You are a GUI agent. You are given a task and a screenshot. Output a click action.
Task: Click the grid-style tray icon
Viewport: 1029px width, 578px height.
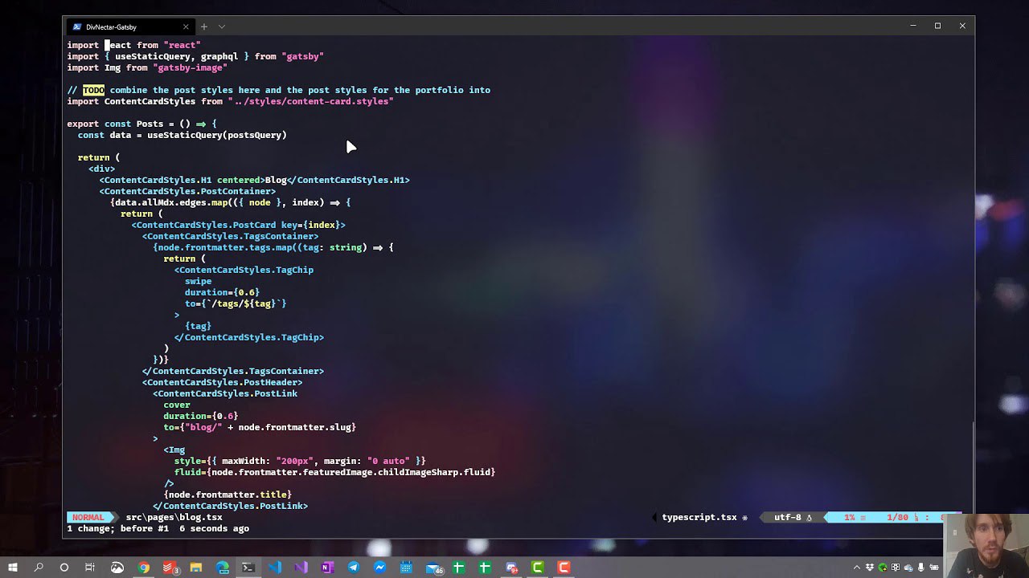(x=895, y=568)
